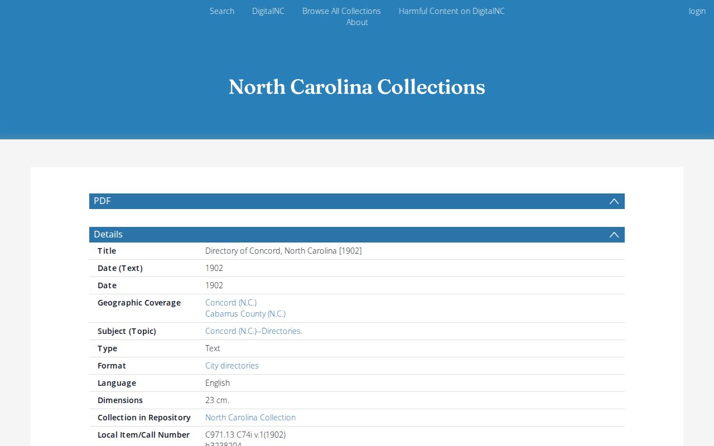The width and height of the screenshot is (714, 446).
Task: Click the login link
Action: (697, 11)
